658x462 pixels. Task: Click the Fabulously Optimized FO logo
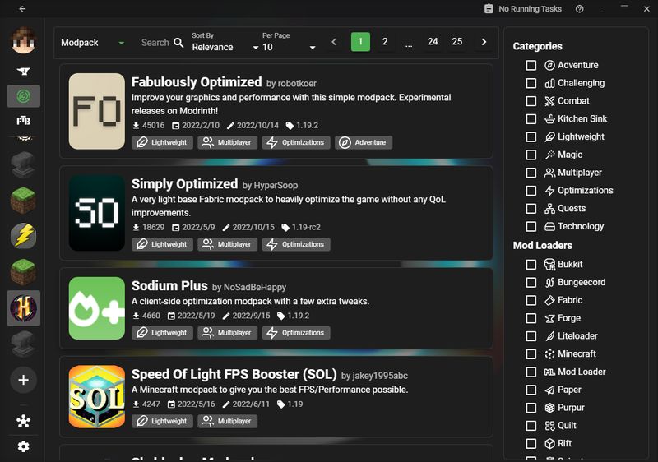(x=97, y=111)
